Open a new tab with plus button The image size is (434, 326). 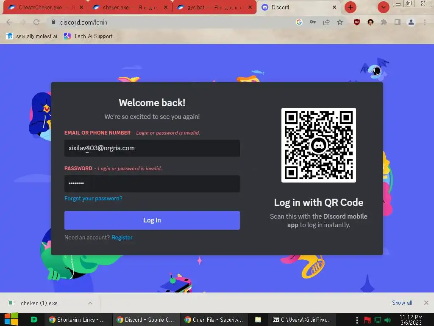[x=351, y=8]
